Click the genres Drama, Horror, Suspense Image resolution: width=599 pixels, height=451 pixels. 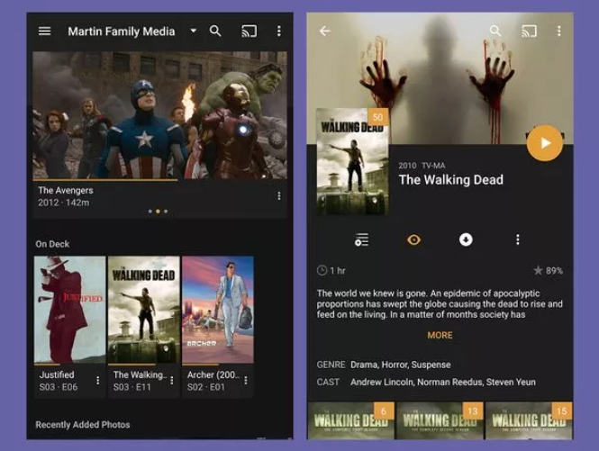click(x=400, y=365)
